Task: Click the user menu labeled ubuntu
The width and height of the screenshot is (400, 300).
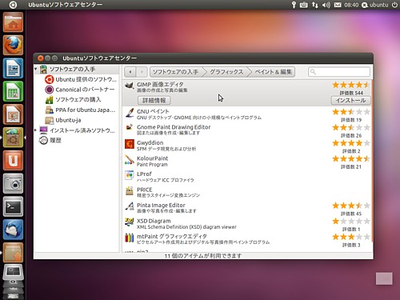Action: pyautogui.click(x=375, y=5)
